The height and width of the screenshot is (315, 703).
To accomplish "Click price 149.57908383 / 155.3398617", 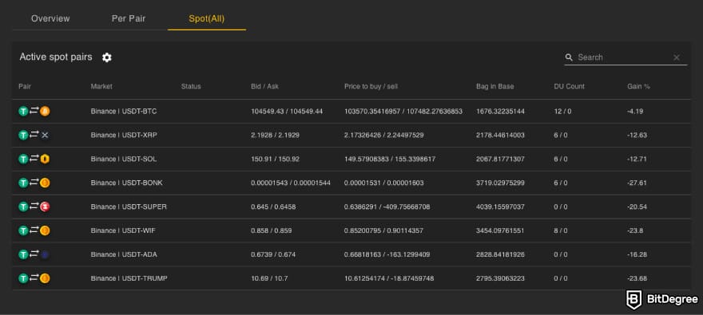I will 390,159.
